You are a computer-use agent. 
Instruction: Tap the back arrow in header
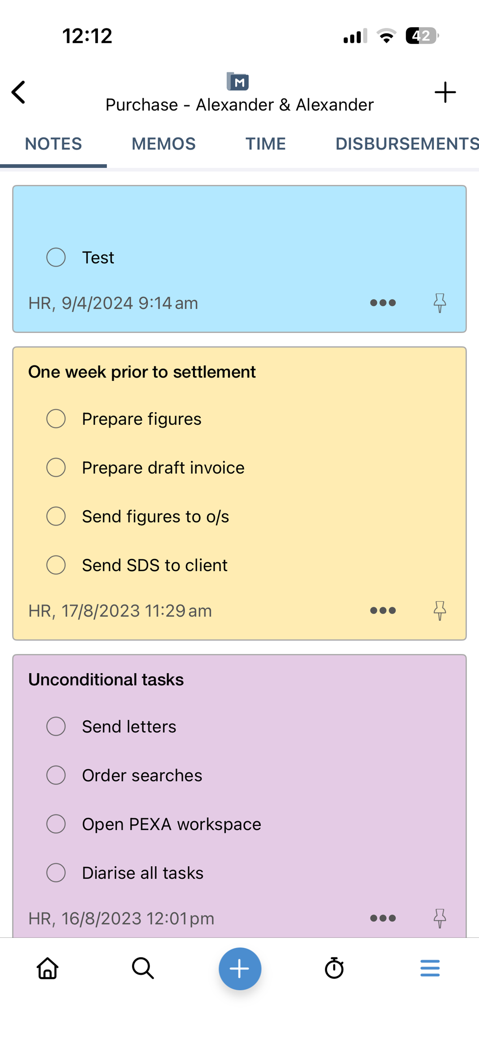[x=18, y=92]
